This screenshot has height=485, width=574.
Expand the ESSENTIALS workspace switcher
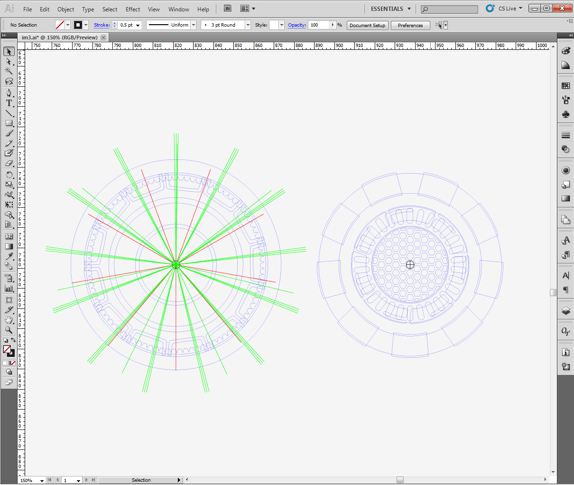391,9
